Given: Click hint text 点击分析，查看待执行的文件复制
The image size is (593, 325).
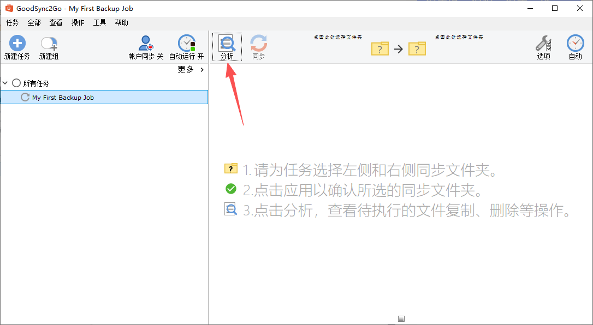Looking at the screenshot, I should click(x=364, y=210).
